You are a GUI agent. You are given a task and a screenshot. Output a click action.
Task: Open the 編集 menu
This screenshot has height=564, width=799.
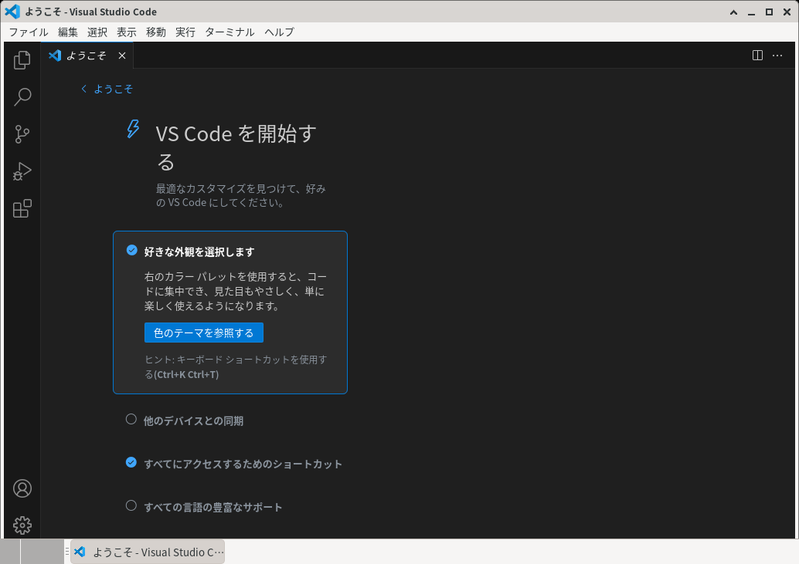[68, 32]
